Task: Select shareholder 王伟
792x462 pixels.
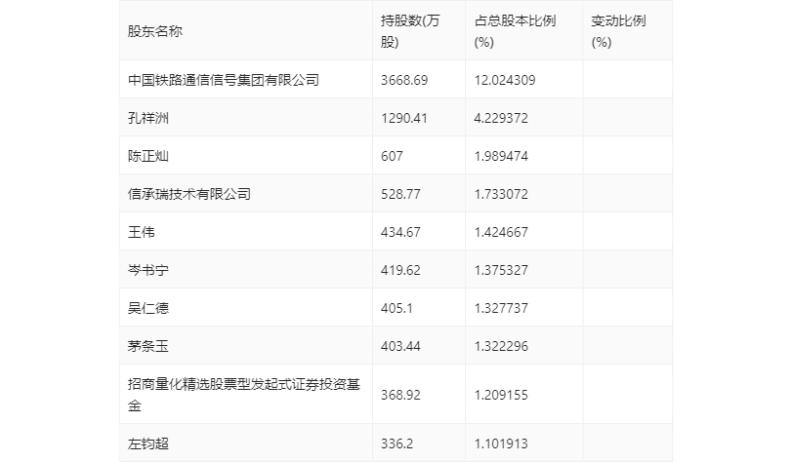Action: pyautogui.click(x=142, y=232)
